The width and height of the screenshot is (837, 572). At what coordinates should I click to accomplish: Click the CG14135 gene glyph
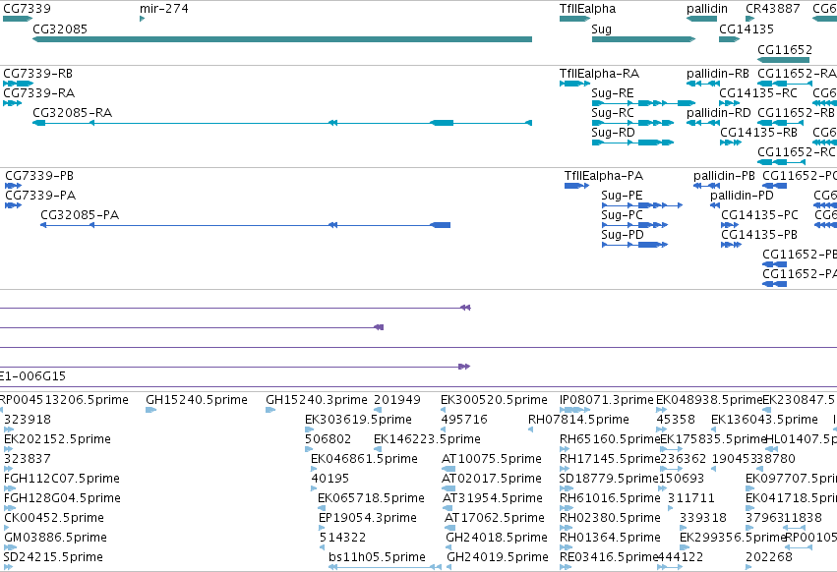(x=729, y=39)
